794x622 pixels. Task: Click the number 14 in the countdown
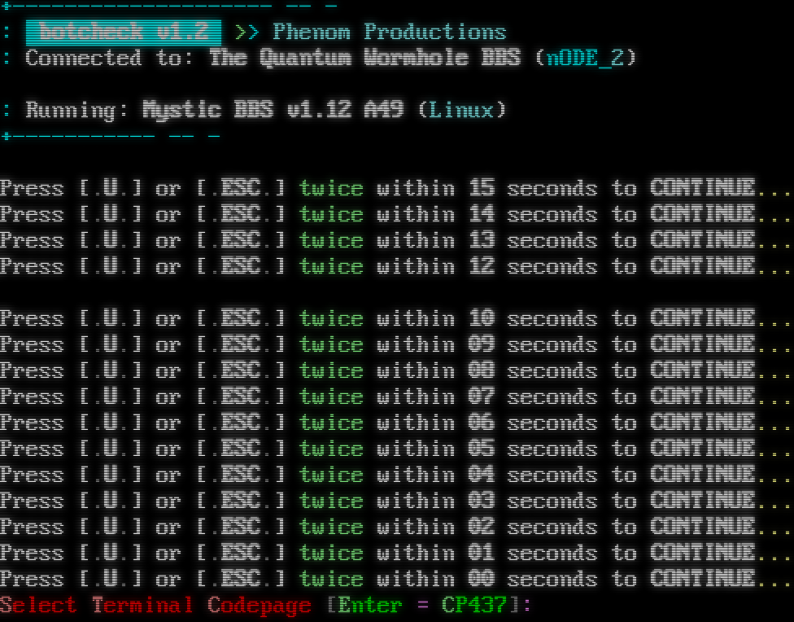[482, 215]
